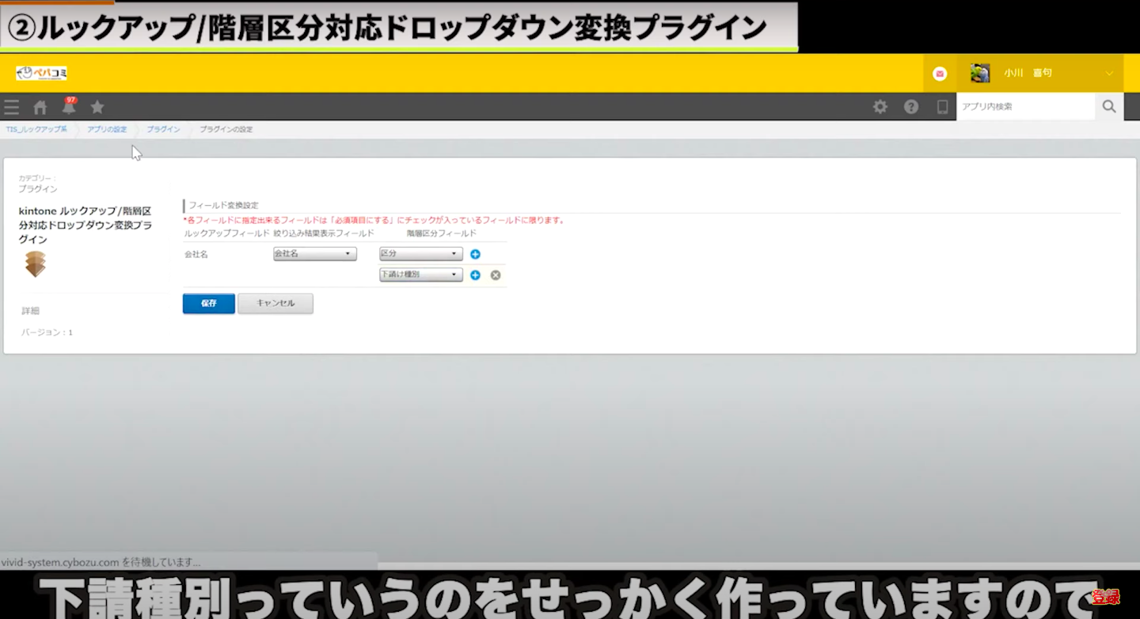The image size is (1140, 619).
Task: Open the 会社名 dropdown
Action: point(314,254)
